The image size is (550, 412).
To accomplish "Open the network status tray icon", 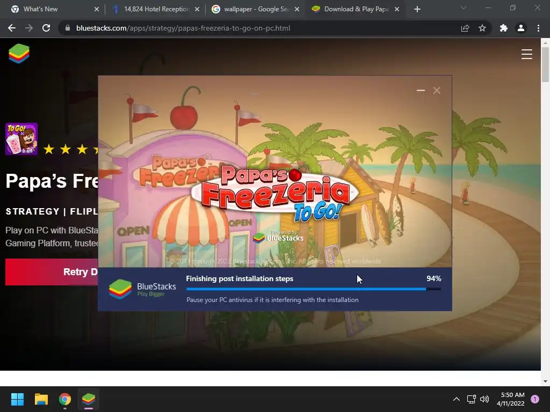I will pyautogui.click(x=471, y=399).
